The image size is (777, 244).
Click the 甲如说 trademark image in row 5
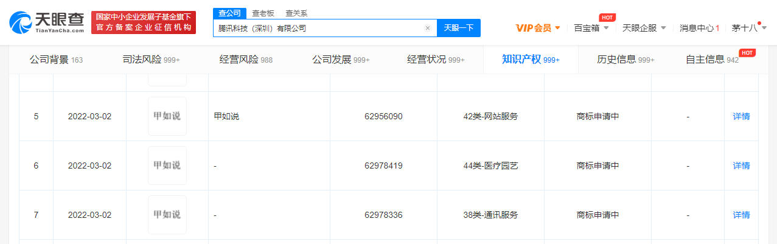167,116
